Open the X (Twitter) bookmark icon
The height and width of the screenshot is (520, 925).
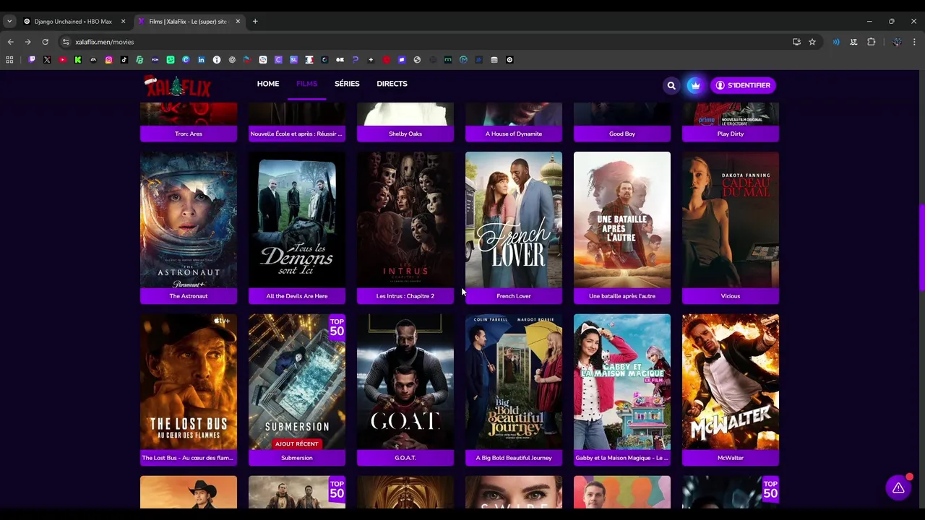[47, 60]
